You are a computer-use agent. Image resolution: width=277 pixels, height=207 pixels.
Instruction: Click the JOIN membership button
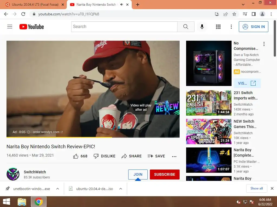point(138,174)
